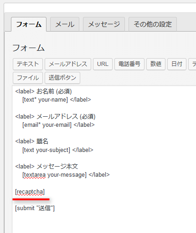Switch to the フォーム tab
This screenshot has height=233, width=196.
click(x=29, y=24)
